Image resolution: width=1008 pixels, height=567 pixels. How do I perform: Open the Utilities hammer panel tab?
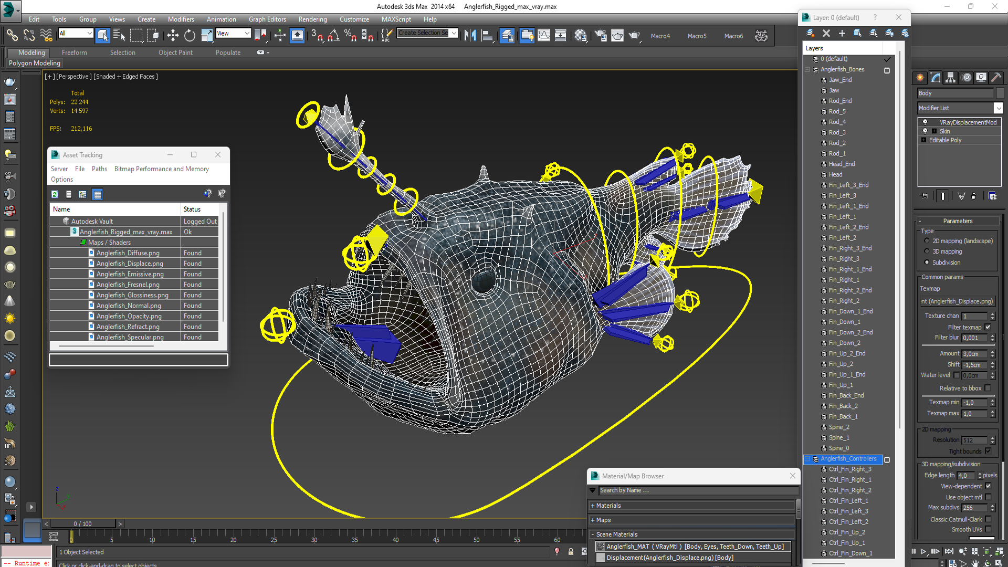pyautogui.click(x=996, y=78)
